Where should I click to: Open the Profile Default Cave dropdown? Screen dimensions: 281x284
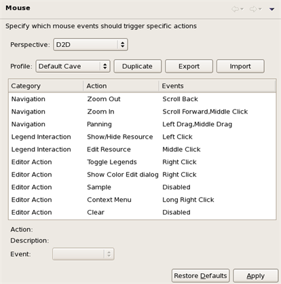pyautogui.click(x=73, y=66)
